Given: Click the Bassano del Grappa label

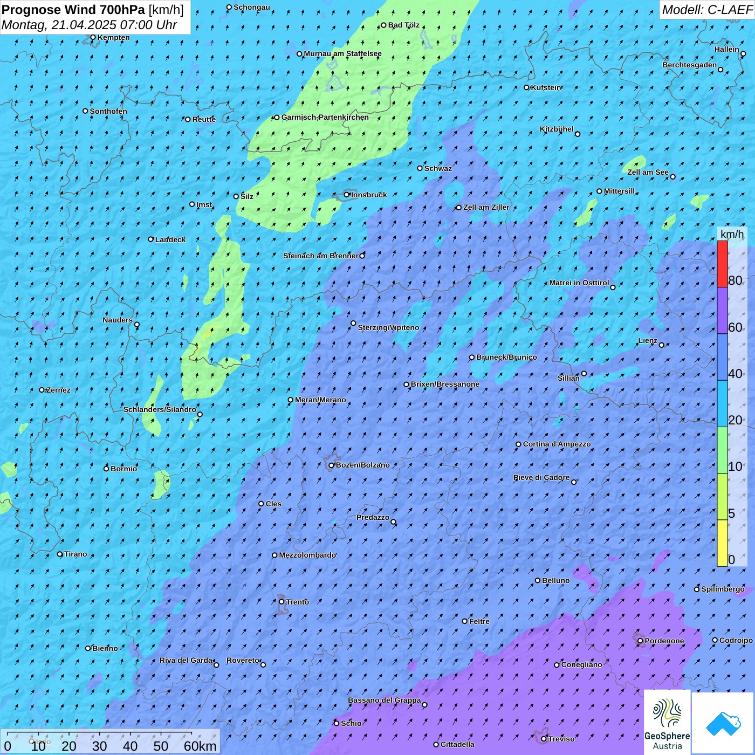Looking at the screenshot, I should point(385,700).
